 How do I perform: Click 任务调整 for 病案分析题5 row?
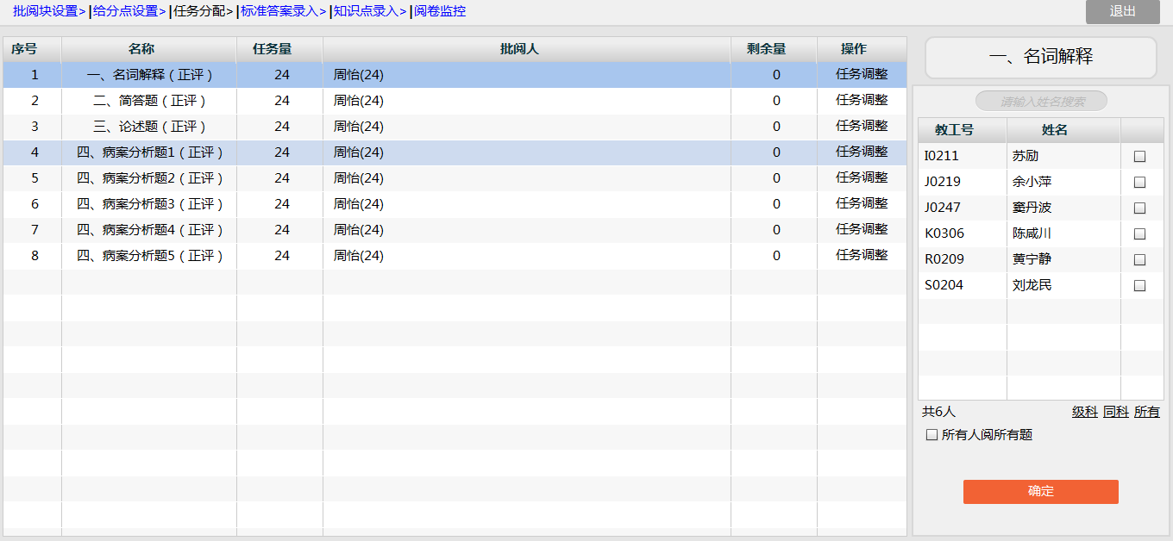(862, 256)
